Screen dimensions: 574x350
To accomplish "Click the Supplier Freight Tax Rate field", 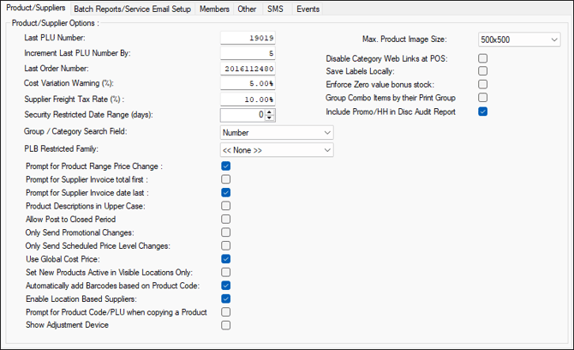I will (x=248, y=100).
